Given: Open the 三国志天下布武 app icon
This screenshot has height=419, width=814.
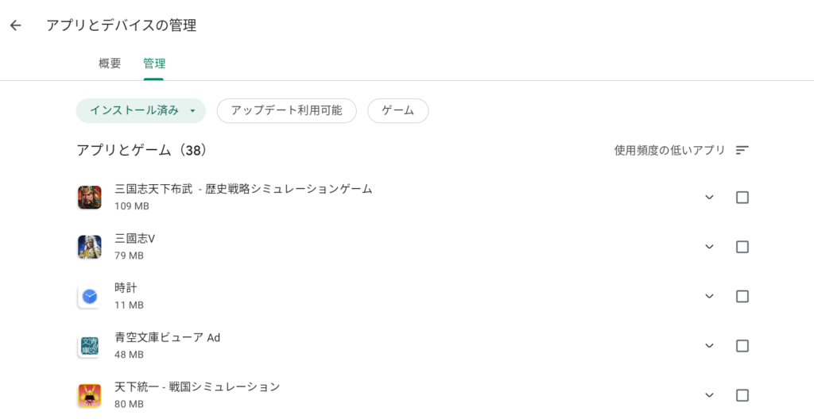Looking at the screenshot, I should click(x=89, y=198).
